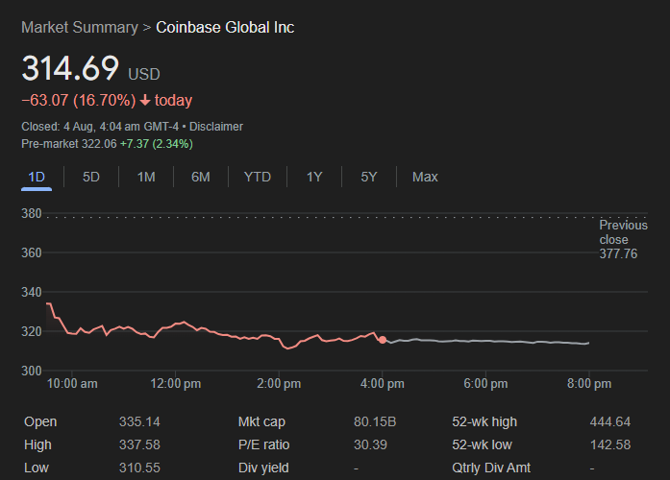Click the 314.69 current price
The width and height of the screenshot is (670, 480).
(x=70, y=69)
